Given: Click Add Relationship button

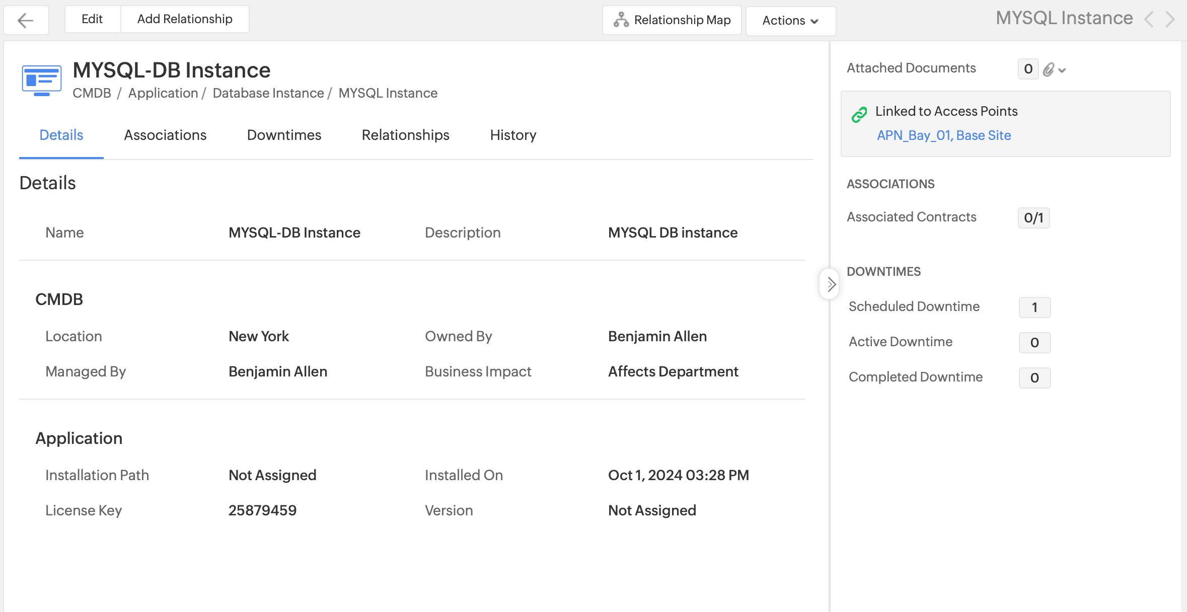Looking at the screenshot, I should (x=185, y=19).
